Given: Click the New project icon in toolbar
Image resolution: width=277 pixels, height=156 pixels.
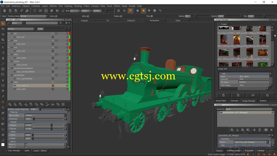Looking at the screenshot, I should (x=5, y=11).
